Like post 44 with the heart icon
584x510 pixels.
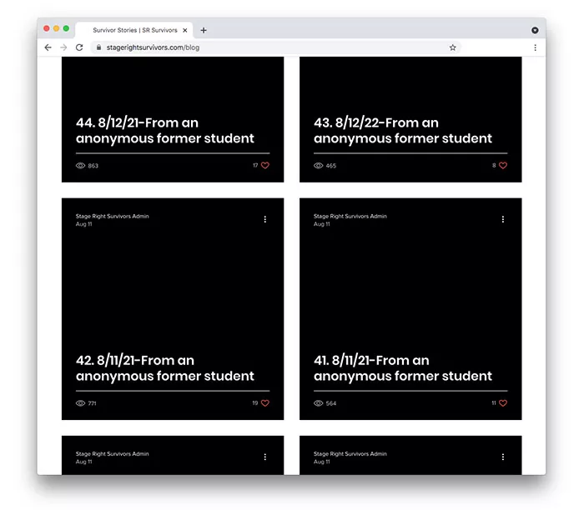click(265, 166)
